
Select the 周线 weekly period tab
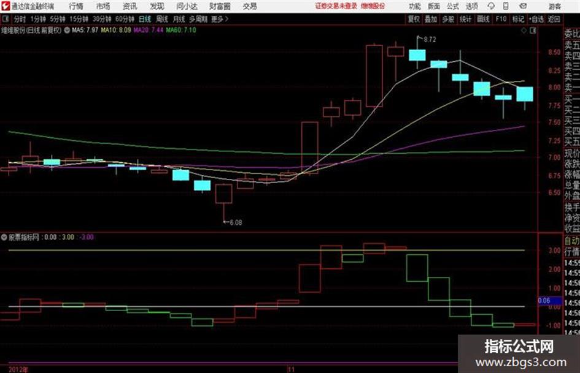point(162,19)
